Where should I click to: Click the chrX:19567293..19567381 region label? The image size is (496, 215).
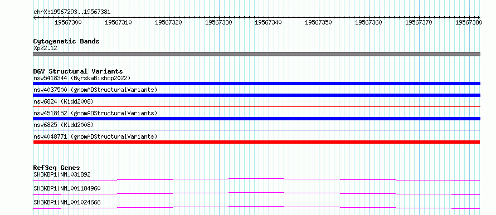point(72,12)
